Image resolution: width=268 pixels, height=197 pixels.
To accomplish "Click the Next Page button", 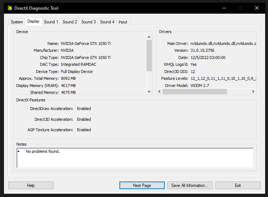I will (x=142, y=185).
